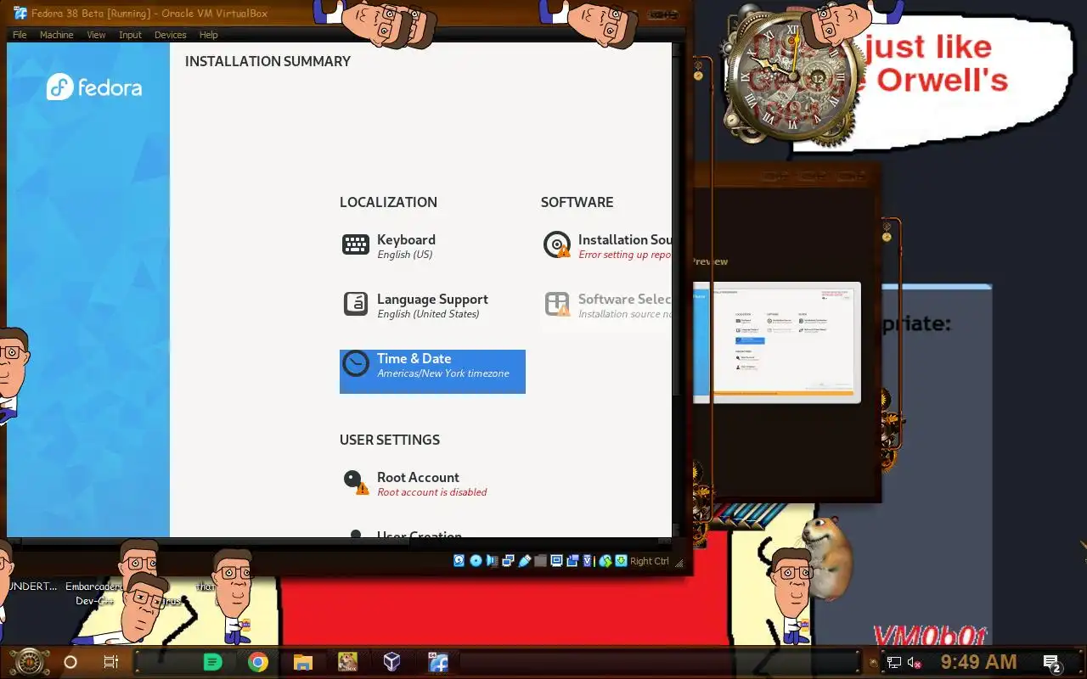This screenshot has height=679, width=1087.
Task: Click the VM window vertical scrollbar
Action: 677,289
